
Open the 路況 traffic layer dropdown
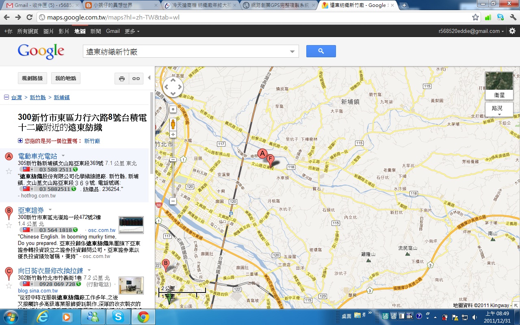[499, 109]
